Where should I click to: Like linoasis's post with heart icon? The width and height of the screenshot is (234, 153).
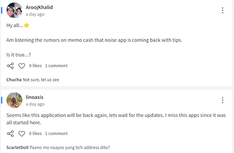pyautogui.click(x=22, y=134)
